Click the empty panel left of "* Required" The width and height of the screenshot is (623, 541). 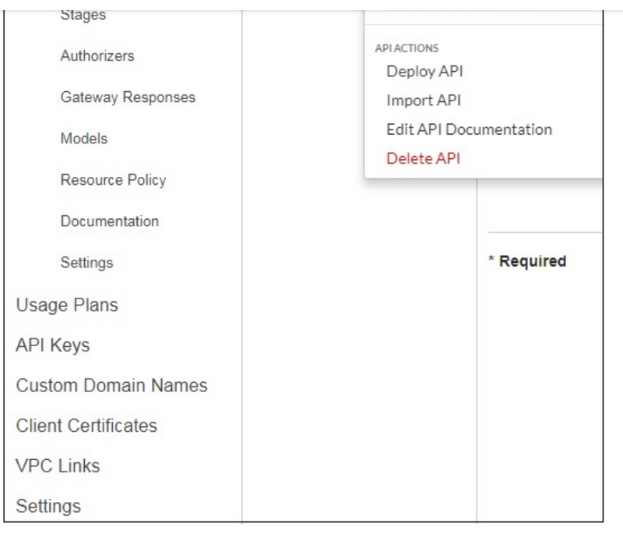pyautogui.click(x=358, y=351)
